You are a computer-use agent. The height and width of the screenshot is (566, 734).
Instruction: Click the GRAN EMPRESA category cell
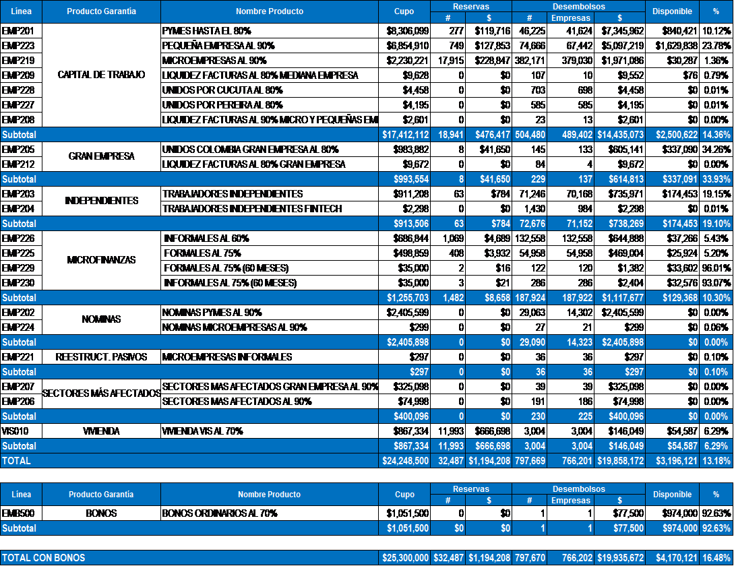(x=101, y=156)
